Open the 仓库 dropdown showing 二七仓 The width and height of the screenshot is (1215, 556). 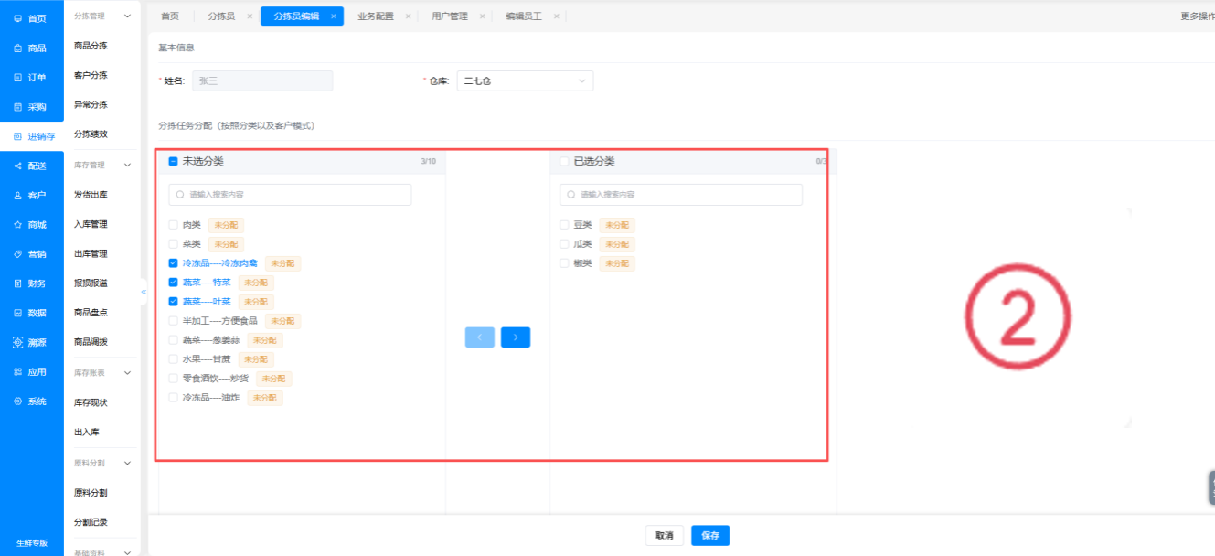(x=525, y=80)
